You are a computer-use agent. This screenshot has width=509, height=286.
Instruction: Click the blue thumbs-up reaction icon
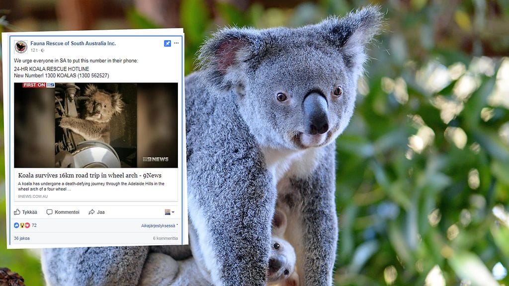point(16,225)
